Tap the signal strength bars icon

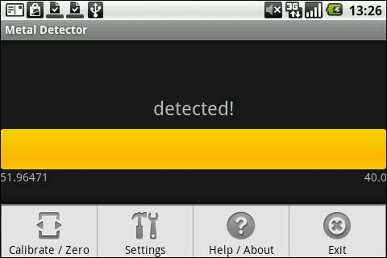click(314, 10)
